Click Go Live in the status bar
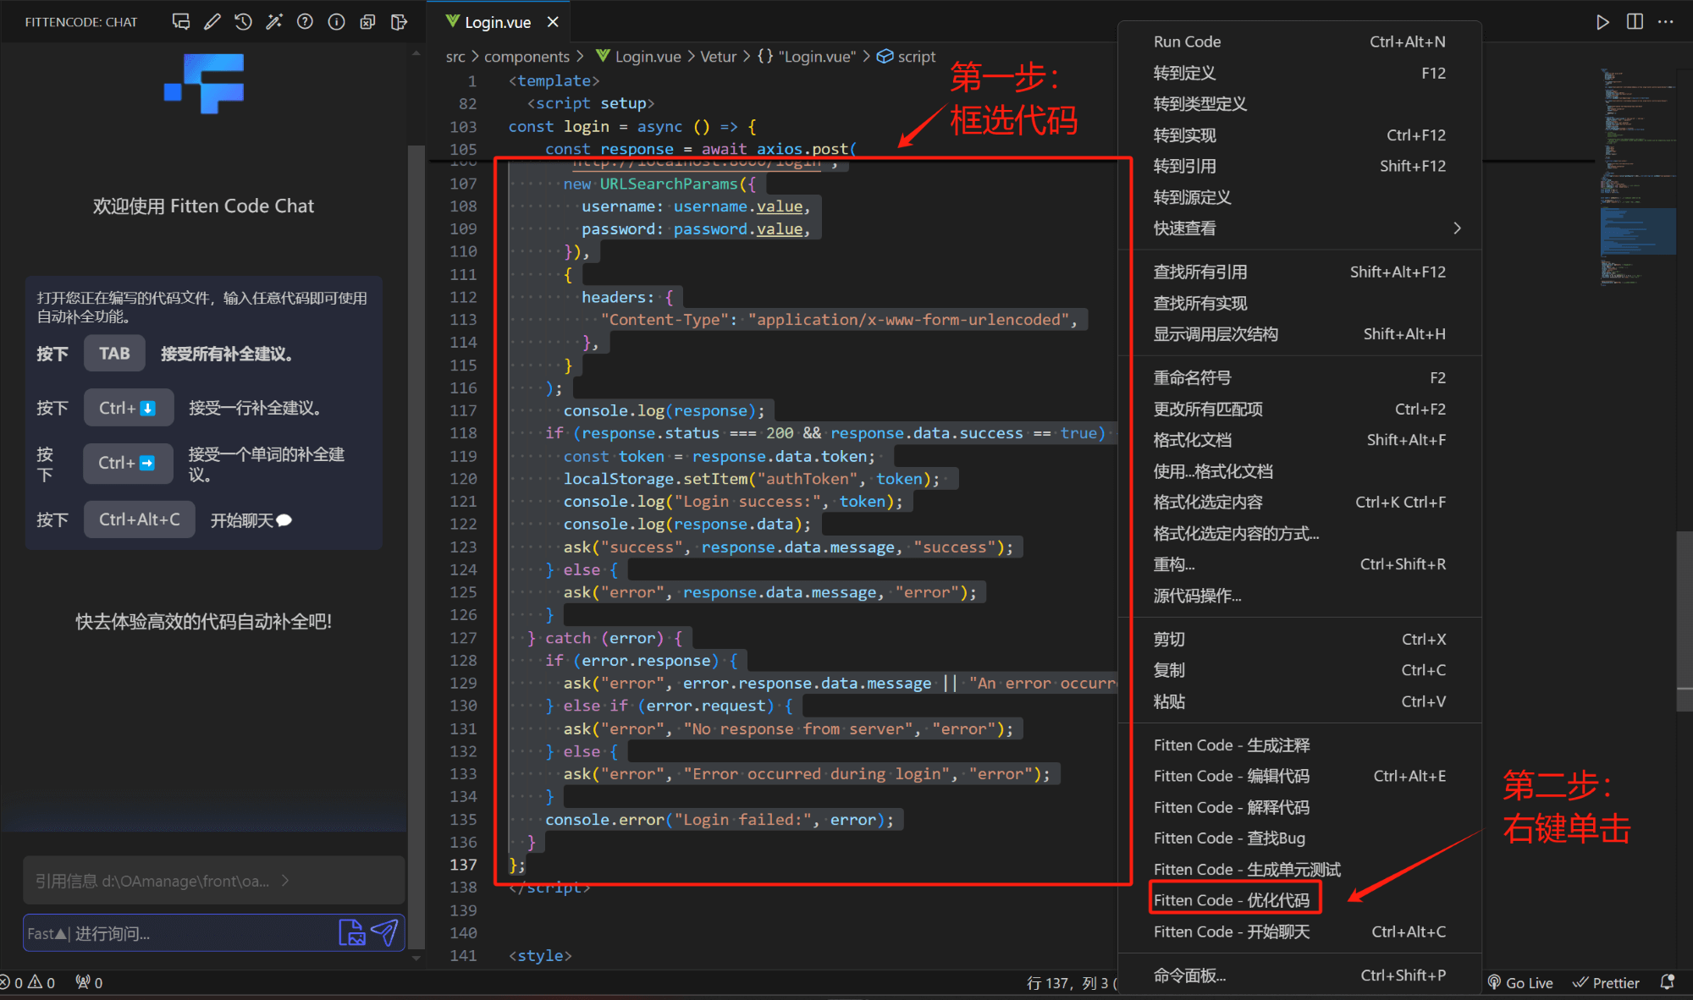Image resolution: width=1693 pixels, height=1000 pixels. coord(1520,983)
